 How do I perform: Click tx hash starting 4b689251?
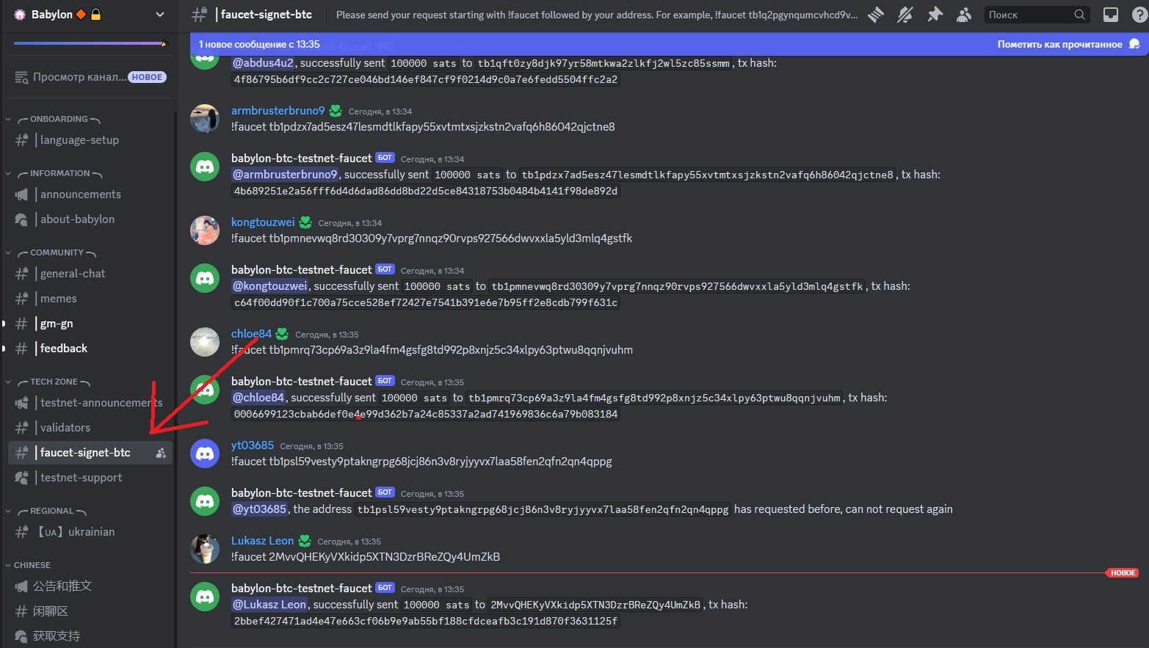pos(426,191)
